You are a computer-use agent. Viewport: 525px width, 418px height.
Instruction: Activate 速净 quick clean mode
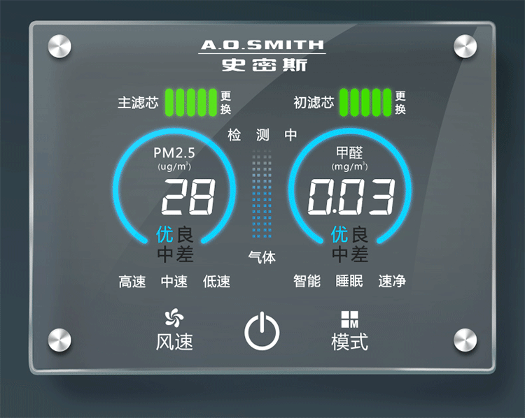(392, 281)
